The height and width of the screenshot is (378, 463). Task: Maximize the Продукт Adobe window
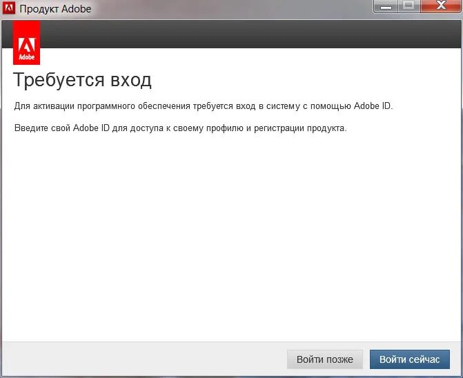(408, 6)
